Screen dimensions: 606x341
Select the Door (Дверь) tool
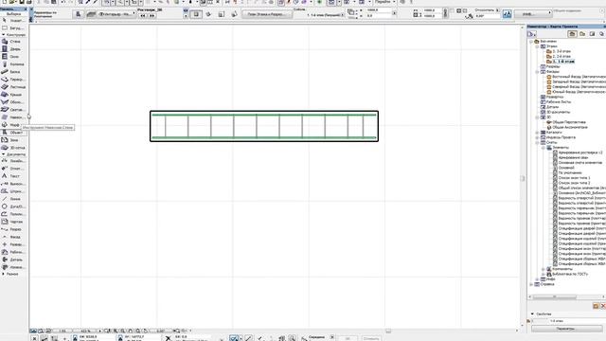click(x=13, y=49)
